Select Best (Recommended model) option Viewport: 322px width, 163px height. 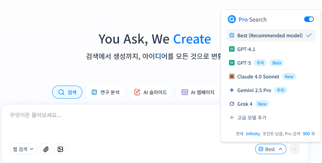coord(271,36)
